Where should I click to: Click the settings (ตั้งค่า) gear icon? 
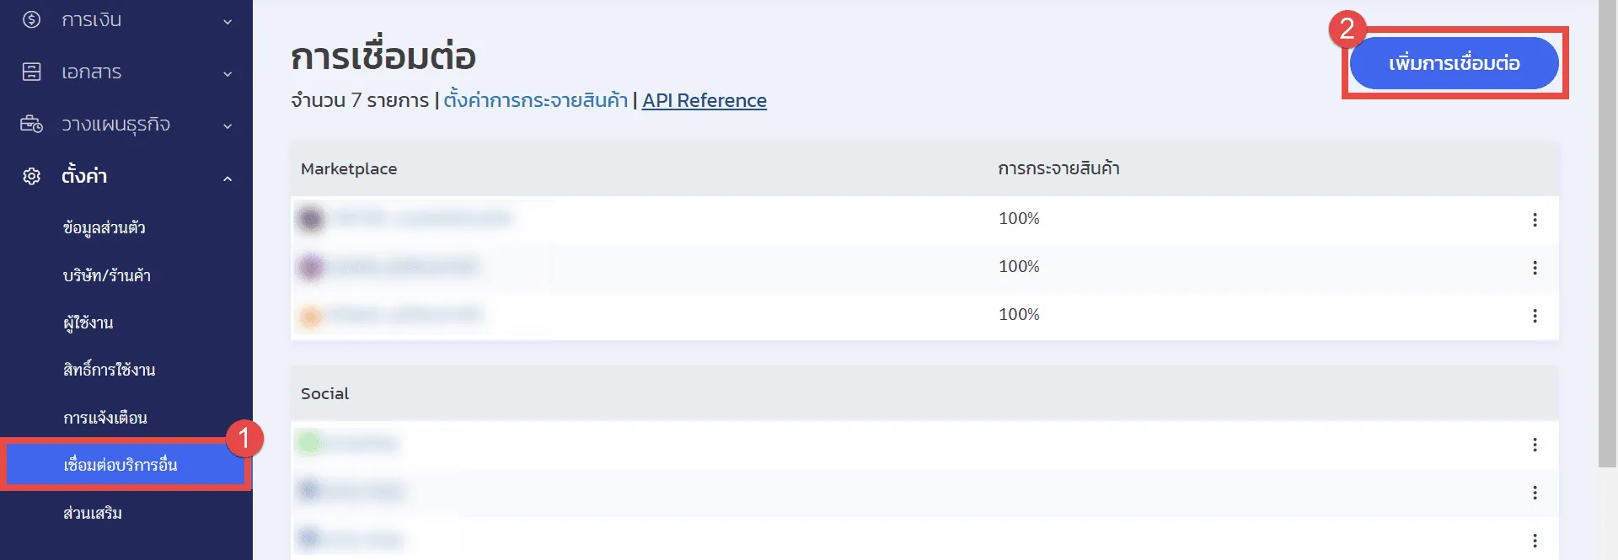31,176
